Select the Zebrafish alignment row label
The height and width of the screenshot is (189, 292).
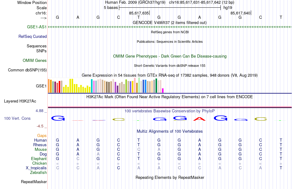click(x=38, y=172)
